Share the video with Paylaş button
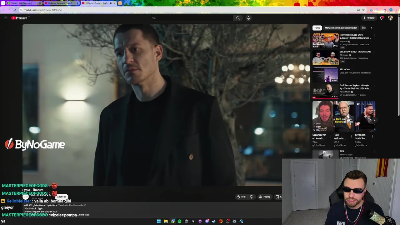Viewport: 400px width, 225px height. point(264,197)
